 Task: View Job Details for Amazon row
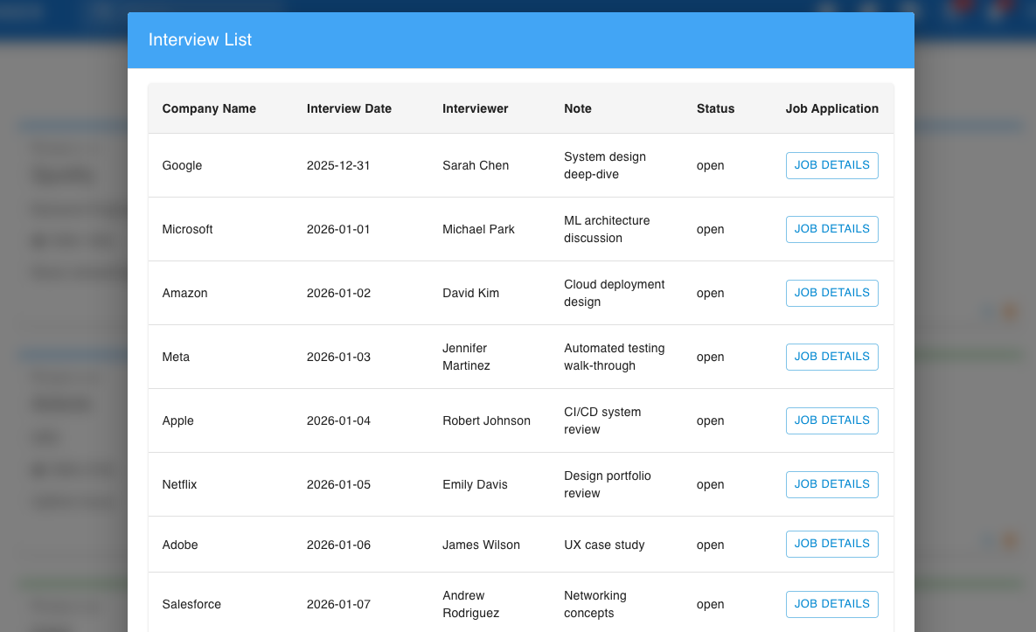click(831, 293)
